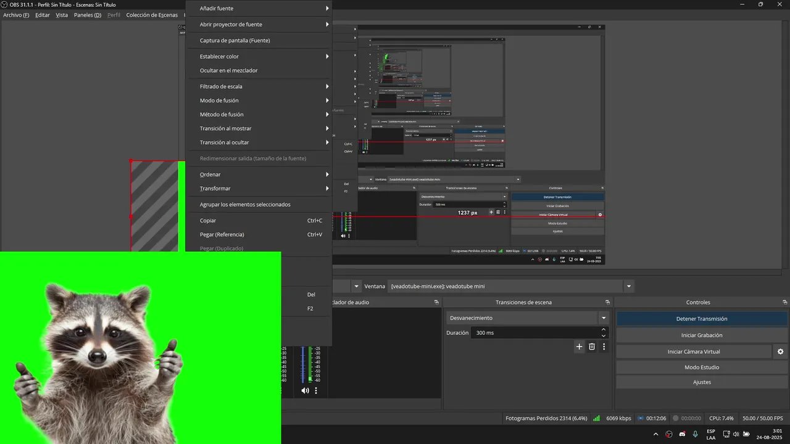Open the Editar menu
Viewport: 790px width, 444px height.
point(43,15)
